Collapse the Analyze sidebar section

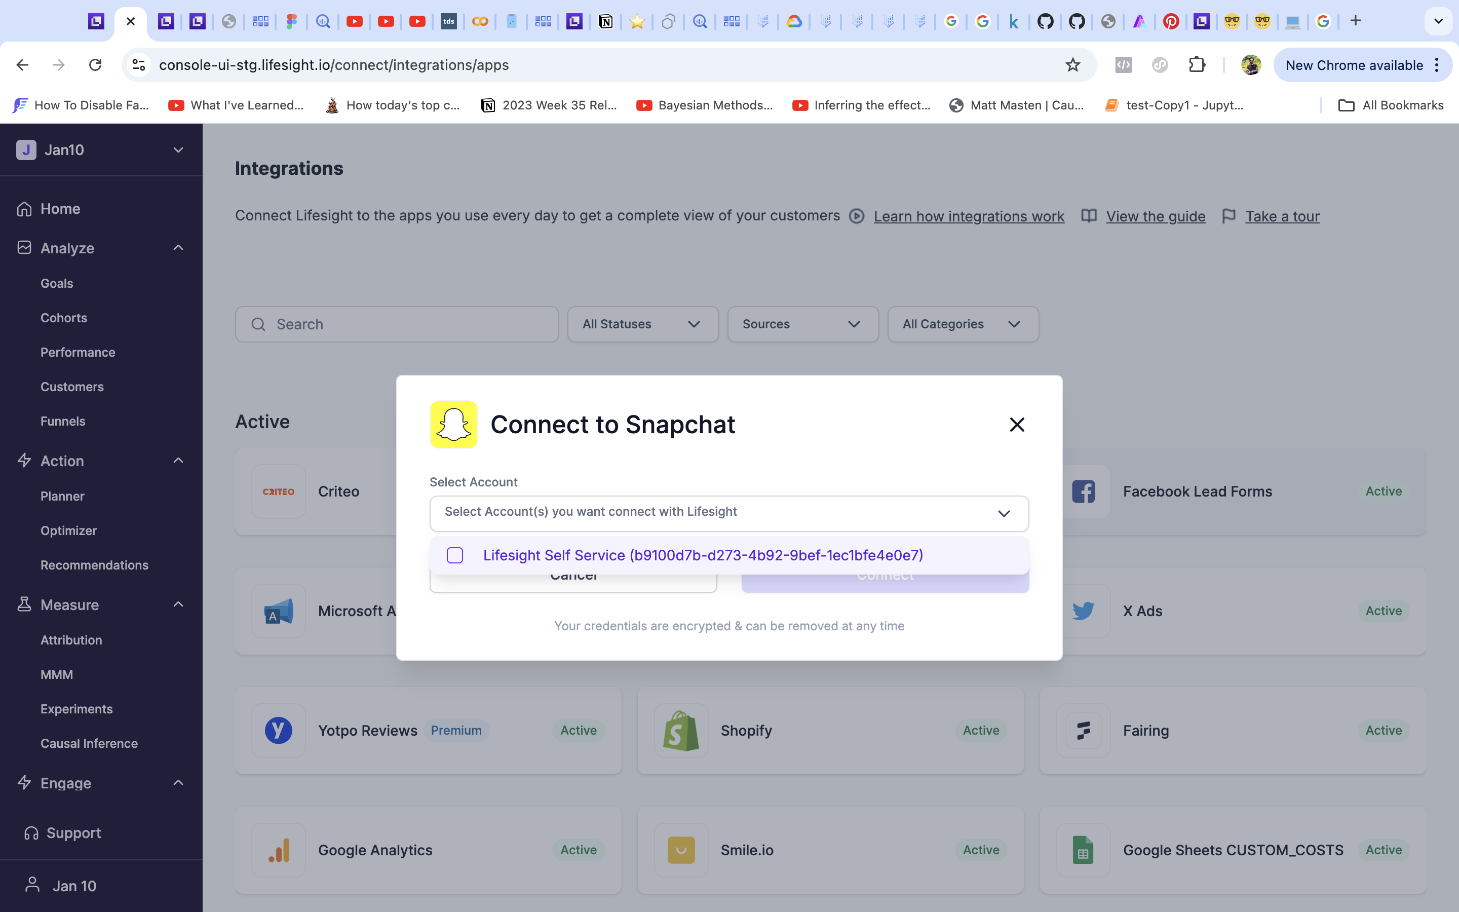click(178, 248)
